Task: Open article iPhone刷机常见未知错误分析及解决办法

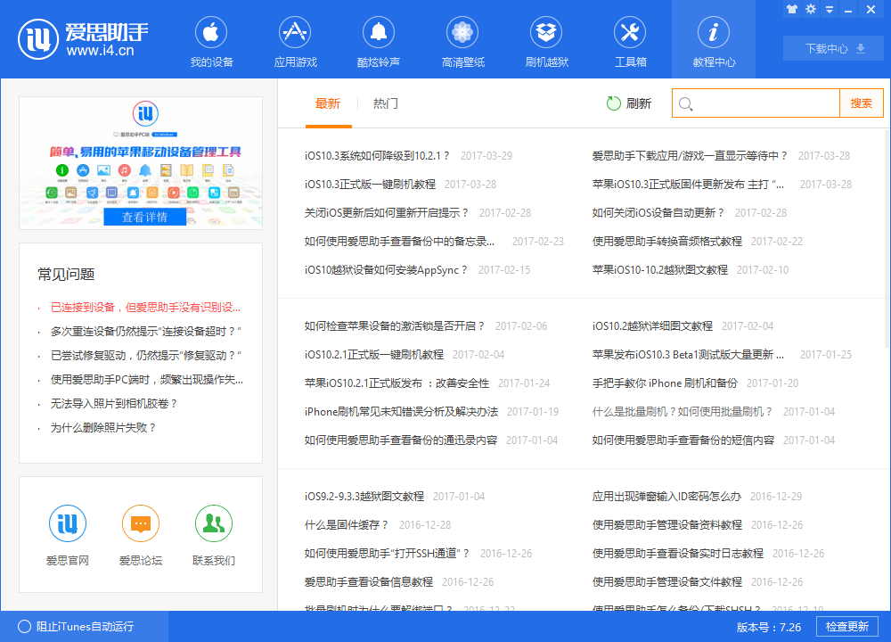Action: click(x=401, y=410)
